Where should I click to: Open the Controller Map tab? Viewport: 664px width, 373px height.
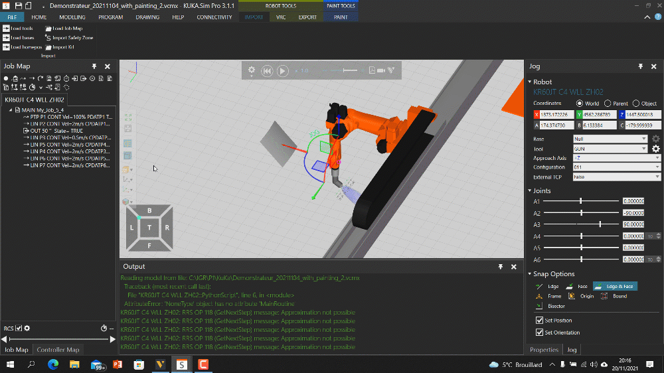coord(58,350)
